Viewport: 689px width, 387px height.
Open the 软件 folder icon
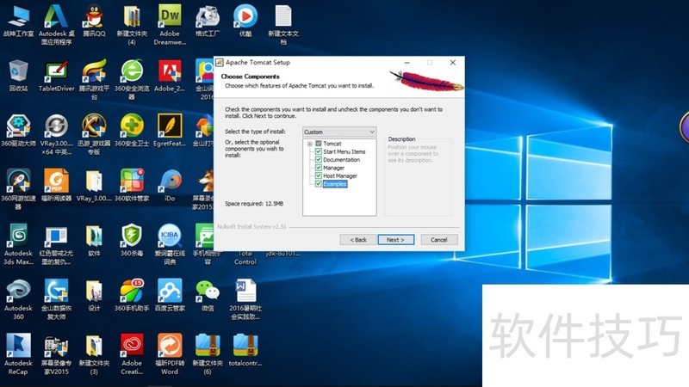pos(94,237)
